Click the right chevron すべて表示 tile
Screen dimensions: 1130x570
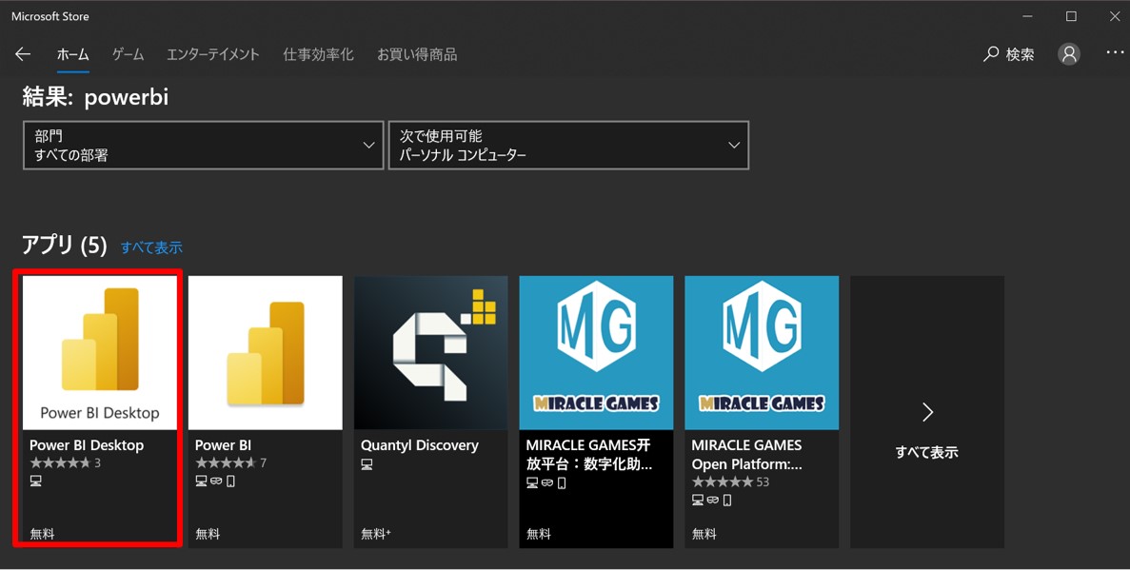(926, 412)
